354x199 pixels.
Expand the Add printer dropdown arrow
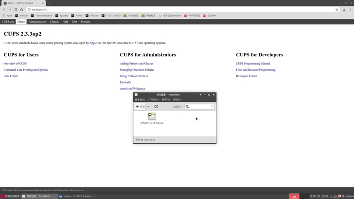(148, 106)
